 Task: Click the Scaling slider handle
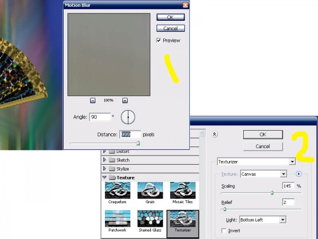point(272,193)
